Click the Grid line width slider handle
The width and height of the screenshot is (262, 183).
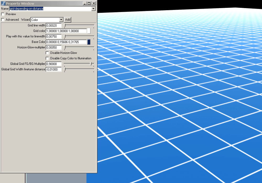(x=65, y=25)
